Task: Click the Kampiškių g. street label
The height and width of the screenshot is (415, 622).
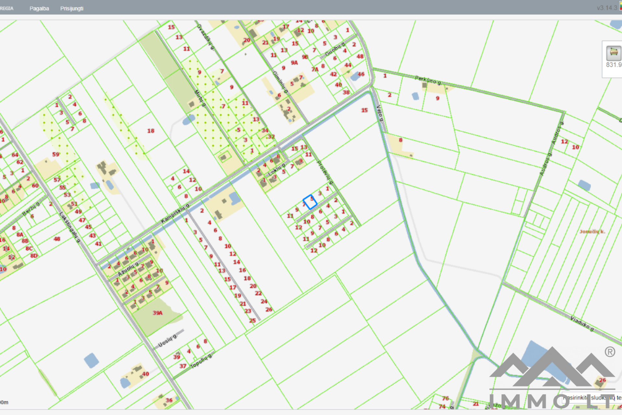Action: (175, 214)
